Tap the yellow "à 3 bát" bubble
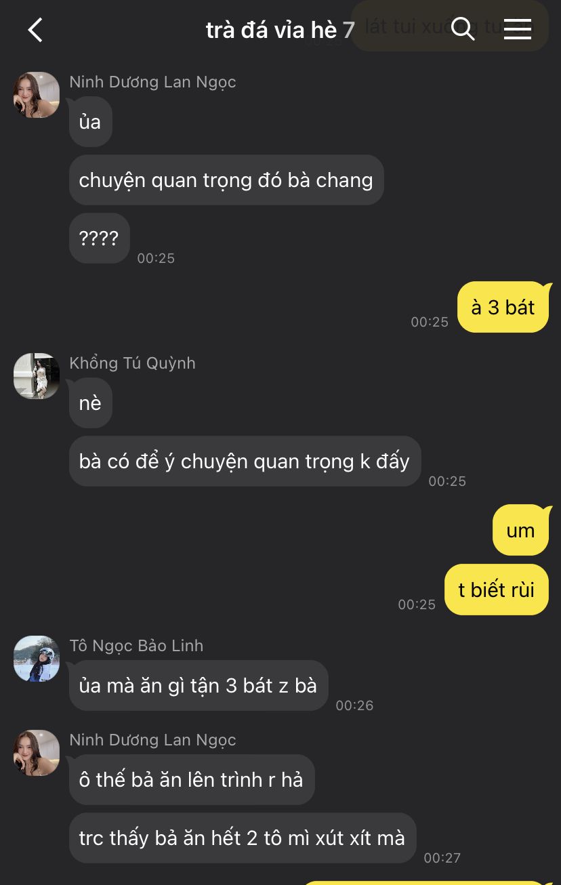This screenshot has height=885, width=561. click(x=503, y=308)
